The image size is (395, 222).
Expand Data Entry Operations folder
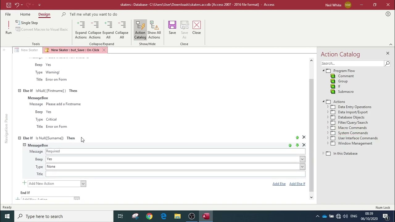coord(328,107)
